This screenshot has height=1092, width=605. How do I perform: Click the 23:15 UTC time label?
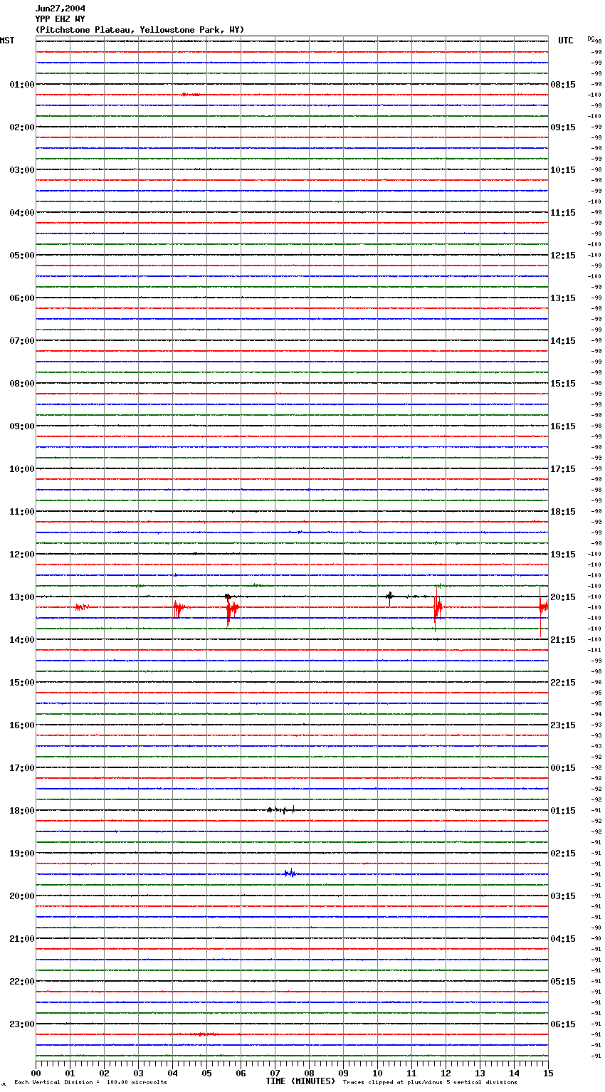(563, 725)
